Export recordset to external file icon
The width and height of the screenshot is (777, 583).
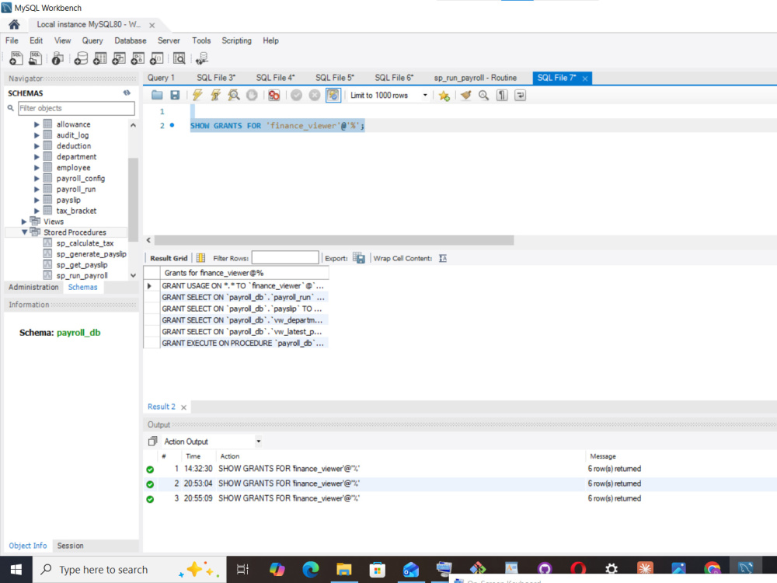point(359,258)
